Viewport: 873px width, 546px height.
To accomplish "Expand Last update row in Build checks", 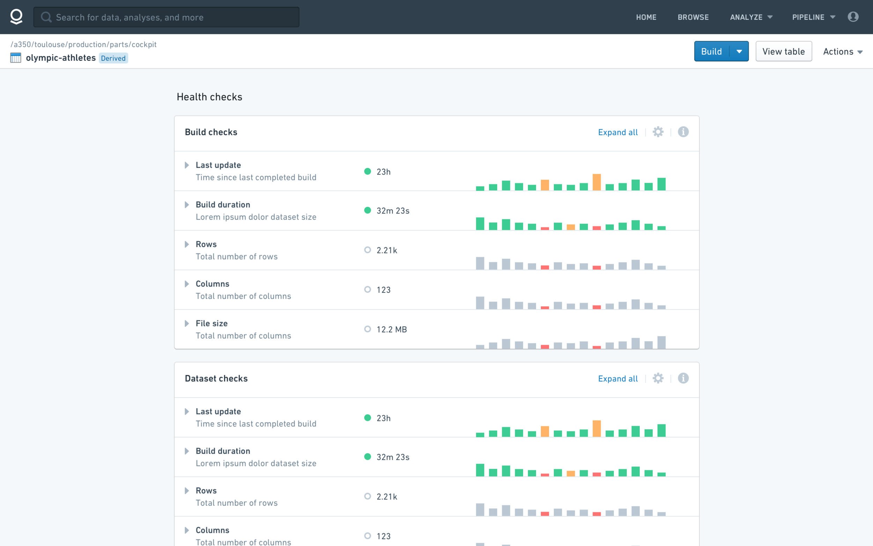I will (186, 165).
